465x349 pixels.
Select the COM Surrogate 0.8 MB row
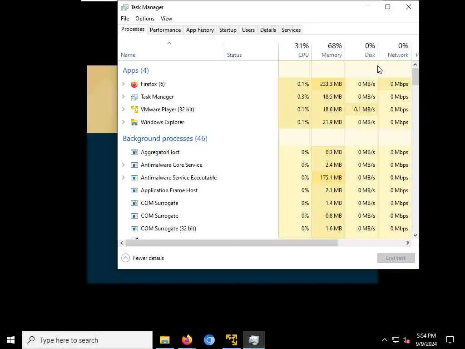pos(265,216)
